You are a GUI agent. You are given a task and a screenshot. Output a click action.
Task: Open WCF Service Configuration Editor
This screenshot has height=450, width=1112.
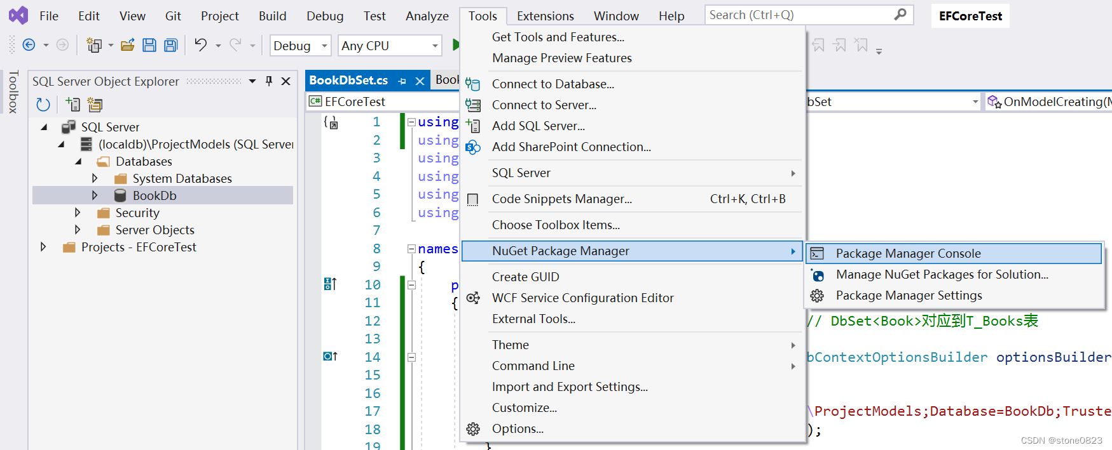point(633,298)
